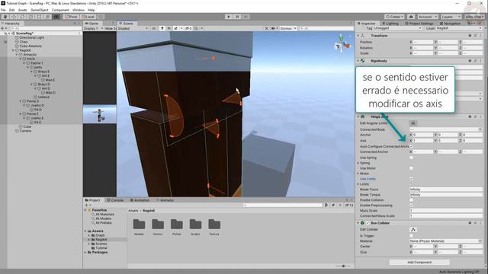Select Braço E in the Hierarchy
This screenshot has width=488, height=274.
43,72
